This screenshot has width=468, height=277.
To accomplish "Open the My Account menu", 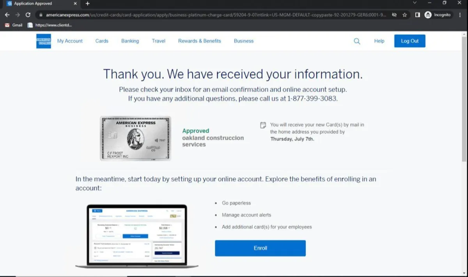I will 70,41.
